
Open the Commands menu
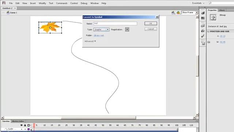(x=62, y=3)
